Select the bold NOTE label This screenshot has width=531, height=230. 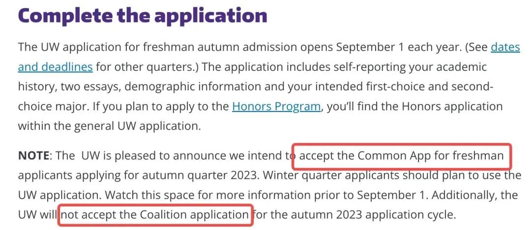34,156
